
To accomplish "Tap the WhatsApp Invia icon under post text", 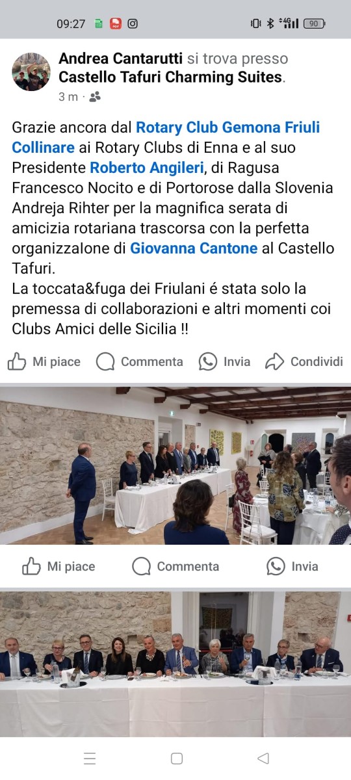I will [x=208, y=361].
